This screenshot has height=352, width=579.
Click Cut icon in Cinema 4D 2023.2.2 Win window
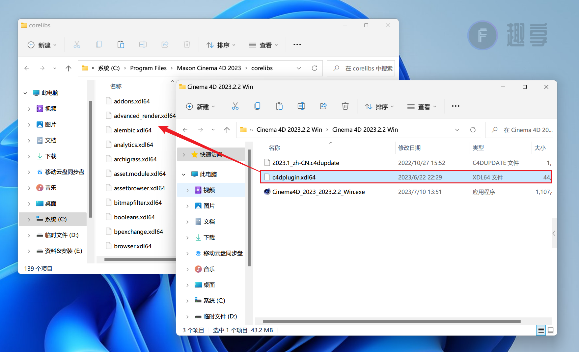(x=235, y=106)
